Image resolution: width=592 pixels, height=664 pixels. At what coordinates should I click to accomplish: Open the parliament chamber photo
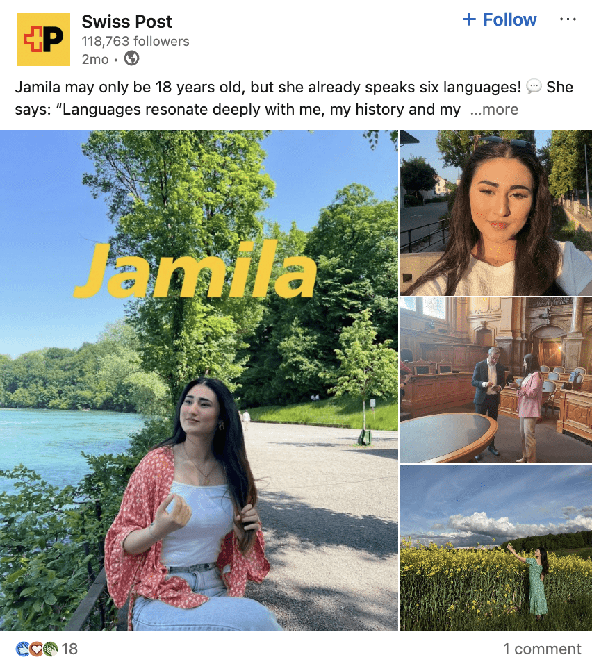pyautogui.click(x=495, y=380)
